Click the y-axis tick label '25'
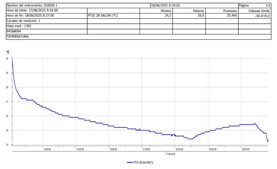The height and width of the screenshot is (169, 277). pos(7,131)
